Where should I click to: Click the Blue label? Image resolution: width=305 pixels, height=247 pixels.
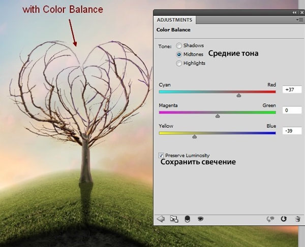[271, 126]
